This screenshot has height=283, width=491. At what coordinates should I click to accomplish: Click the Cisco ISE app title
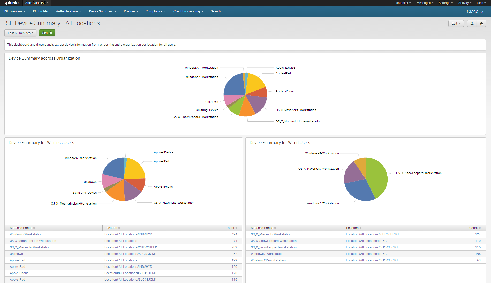point(476,11)
